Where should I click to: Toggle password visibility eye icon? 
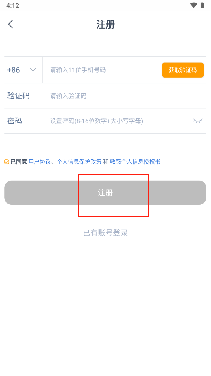pos(198,121)
